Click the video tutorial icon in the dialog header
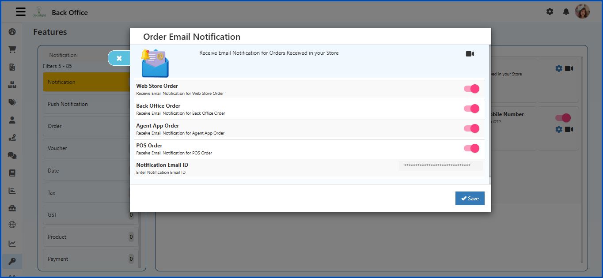Screen dimensions: 603x278 tap(470, 53)
